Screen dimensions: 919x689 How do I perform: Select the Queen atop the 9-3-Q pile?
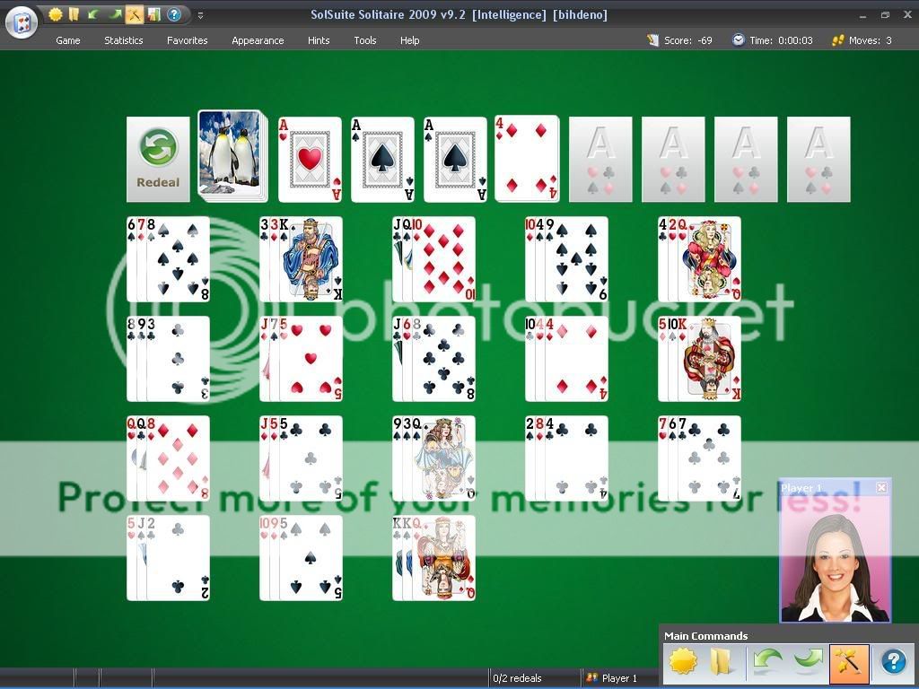pos(443,458)
